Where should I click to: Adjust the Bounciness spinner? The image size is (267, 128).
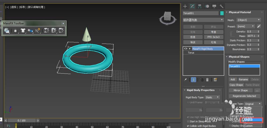[258, 49]
